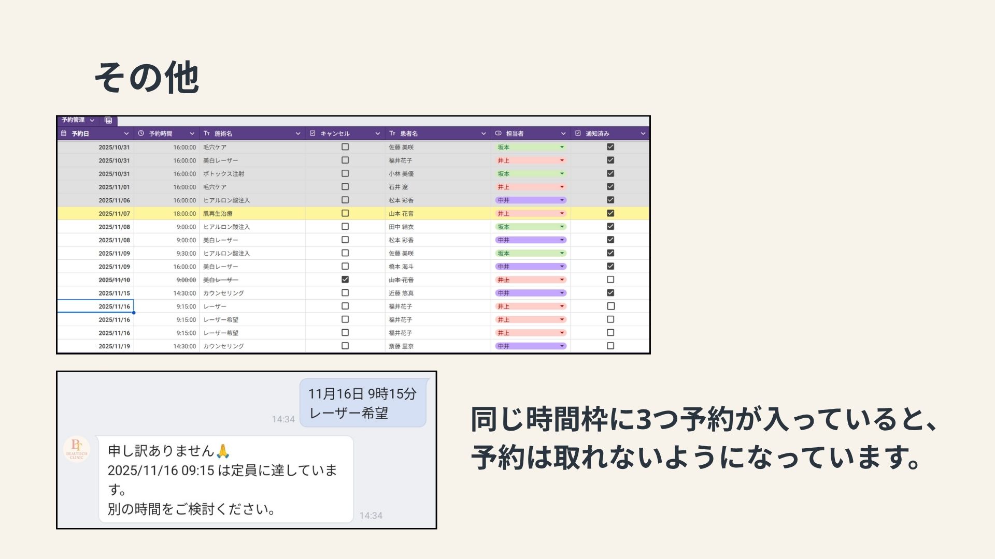Open the 予約管理 table name dropdown

point(92,120)
